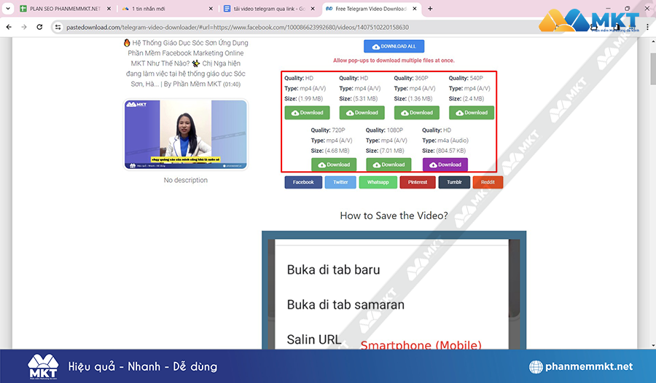Share via the Reddit button
Viewport: 656px width, 383px height.
[488, 182]
